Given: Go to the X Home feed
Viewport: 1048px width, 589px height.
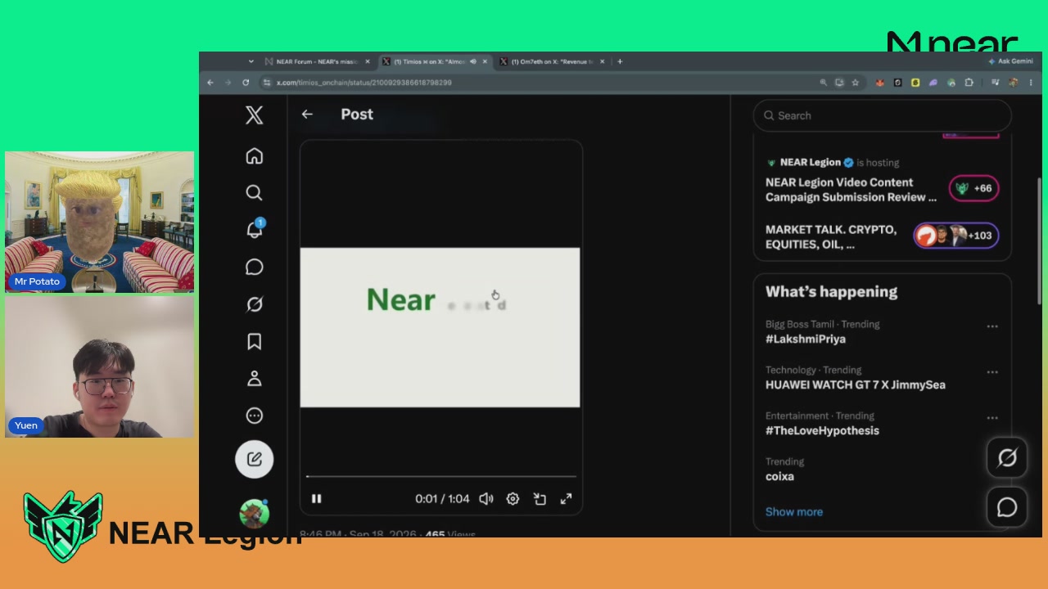Looking at the screenshot, I should [x=254, y=155].
